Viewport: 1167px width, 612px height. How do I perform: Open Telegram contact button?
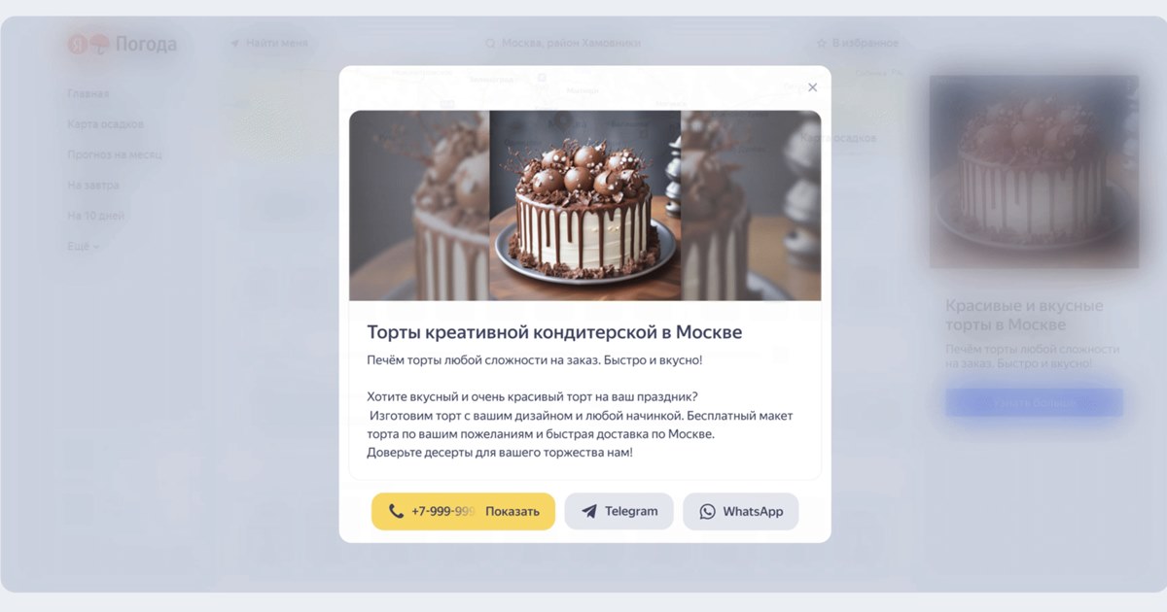click(619, 511)
